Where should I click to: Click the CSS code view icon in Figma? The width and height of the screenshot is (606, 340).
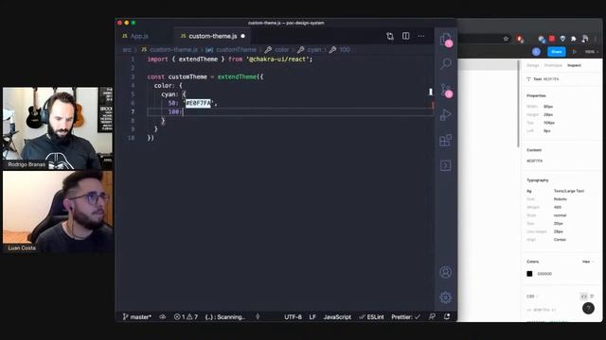point(583,296)
